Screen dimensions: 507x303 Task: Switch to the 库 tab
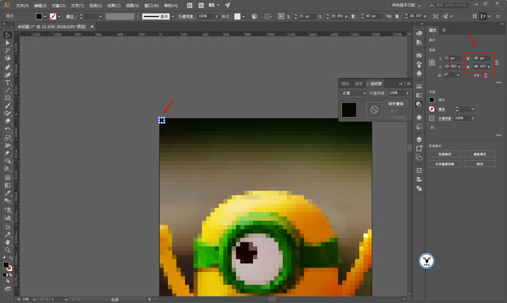(x=444, y=30)
